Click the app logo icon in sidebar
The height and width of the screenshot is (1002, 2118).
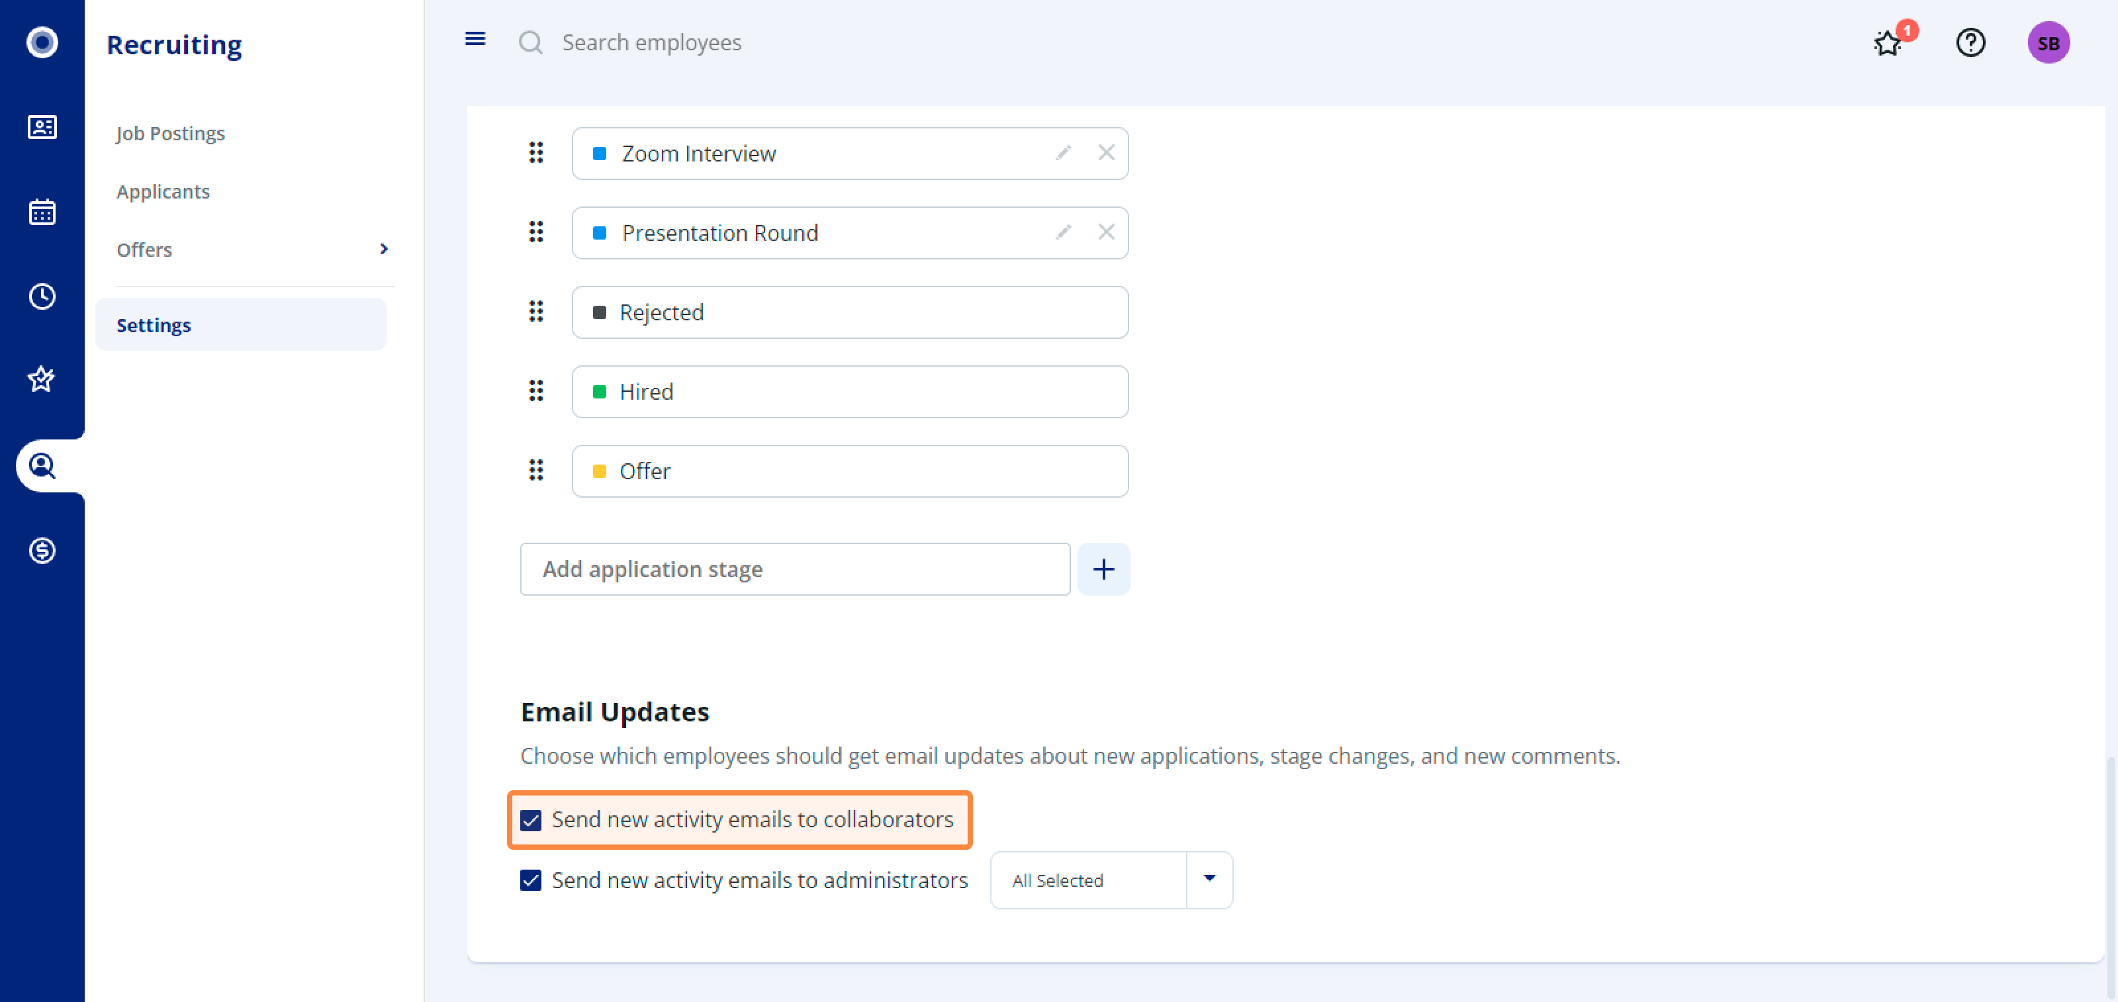(42, 42)
